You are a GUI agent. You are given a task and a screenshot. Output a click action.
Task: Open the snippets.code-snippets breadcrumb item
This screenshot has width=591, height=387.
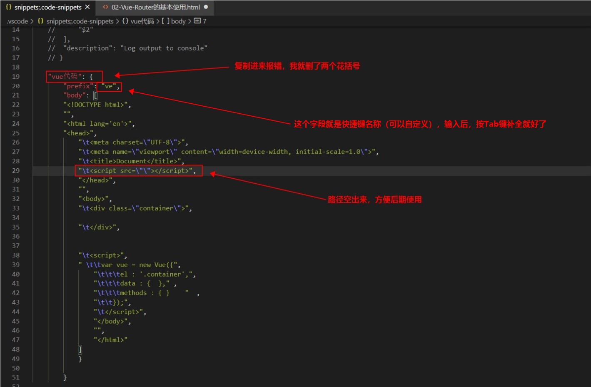coord(80,21)
